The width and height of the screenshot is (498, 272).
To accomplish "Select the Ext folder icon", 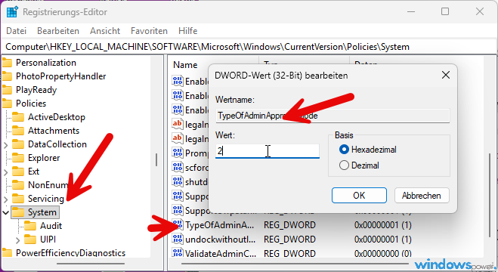I will tap(18, 172).
